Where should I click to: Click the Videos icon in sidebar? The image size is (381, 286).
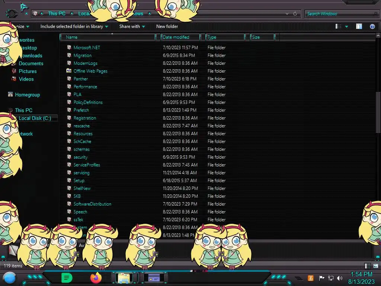(14, 79)
